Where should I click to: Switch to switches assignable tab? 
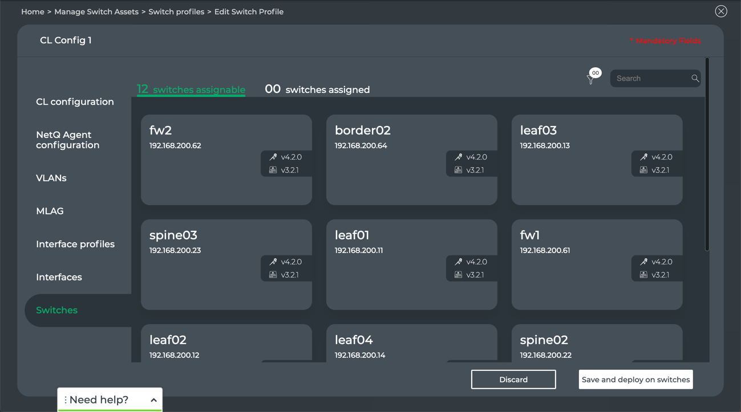191,89
